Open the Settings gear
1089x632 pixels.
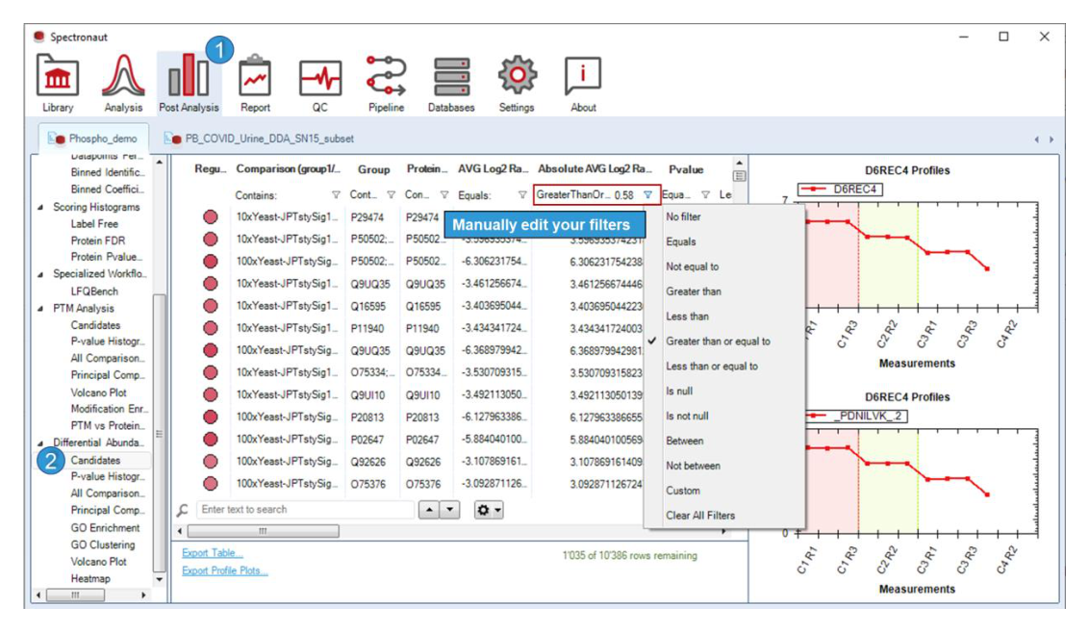click(516, 84)
